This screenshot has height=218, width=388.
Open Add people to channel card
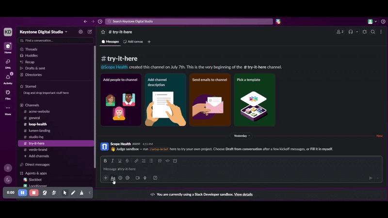pos(121,100)
